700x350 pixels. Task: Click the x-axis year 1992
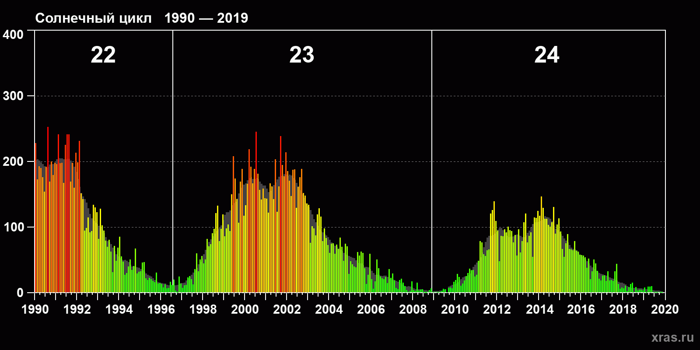[77, 309]
